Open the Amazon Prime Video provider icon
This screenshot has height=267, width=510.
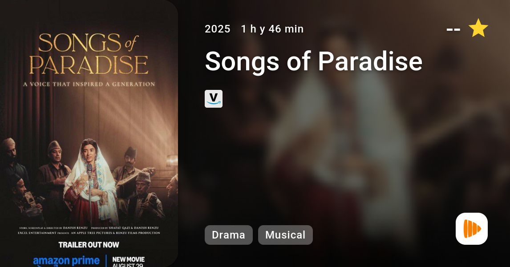tap(214, 99)
